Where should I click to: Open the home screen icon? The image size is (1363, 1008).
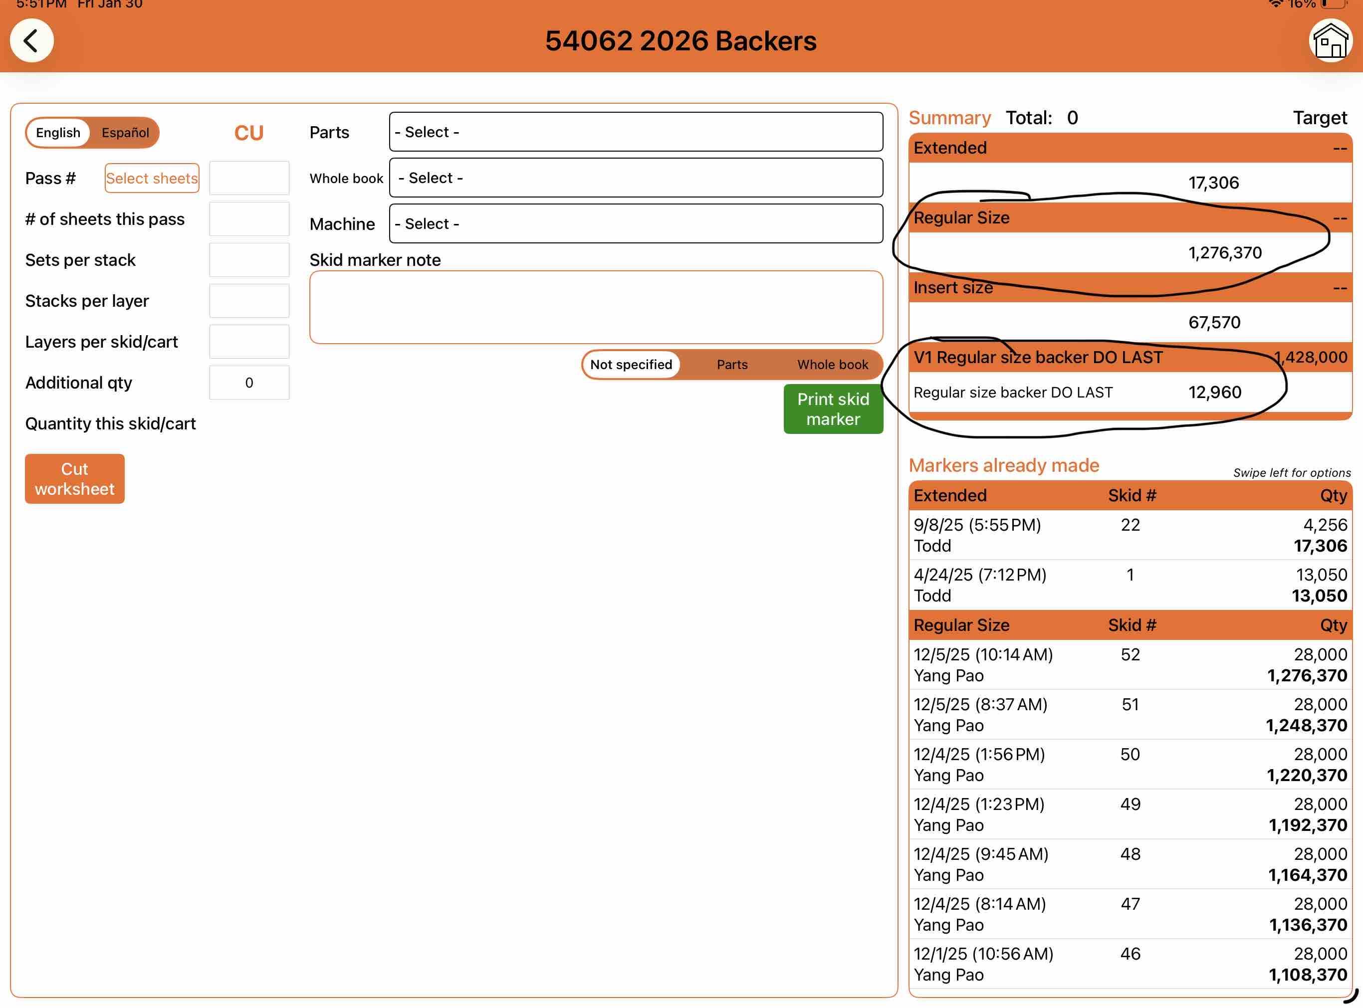click(1330, 41)
